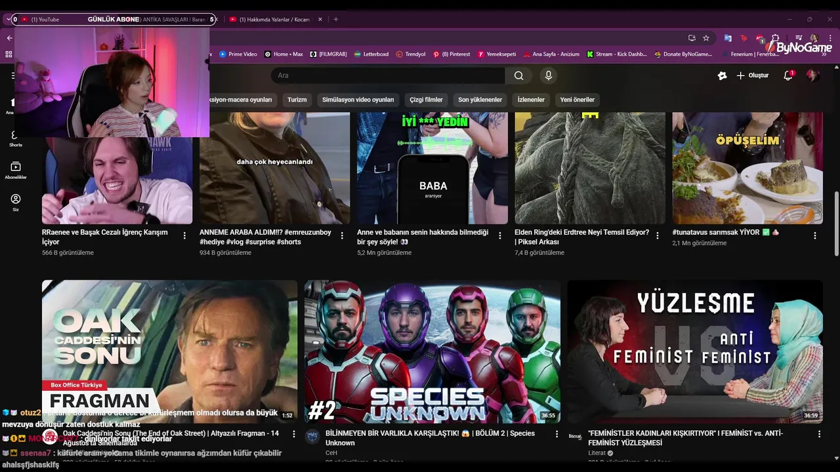Screen dimensions: 840x472
Task: Open options for RRaenee ve Başak video
Action: (x=184, y=235)
